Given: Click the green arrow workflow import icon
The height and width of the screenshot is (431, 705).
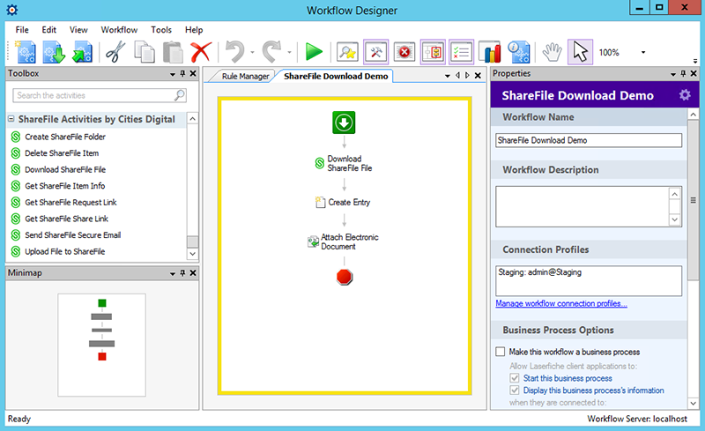Looking at the screenshot, I should pyautogui.click(x=54, y=52).
